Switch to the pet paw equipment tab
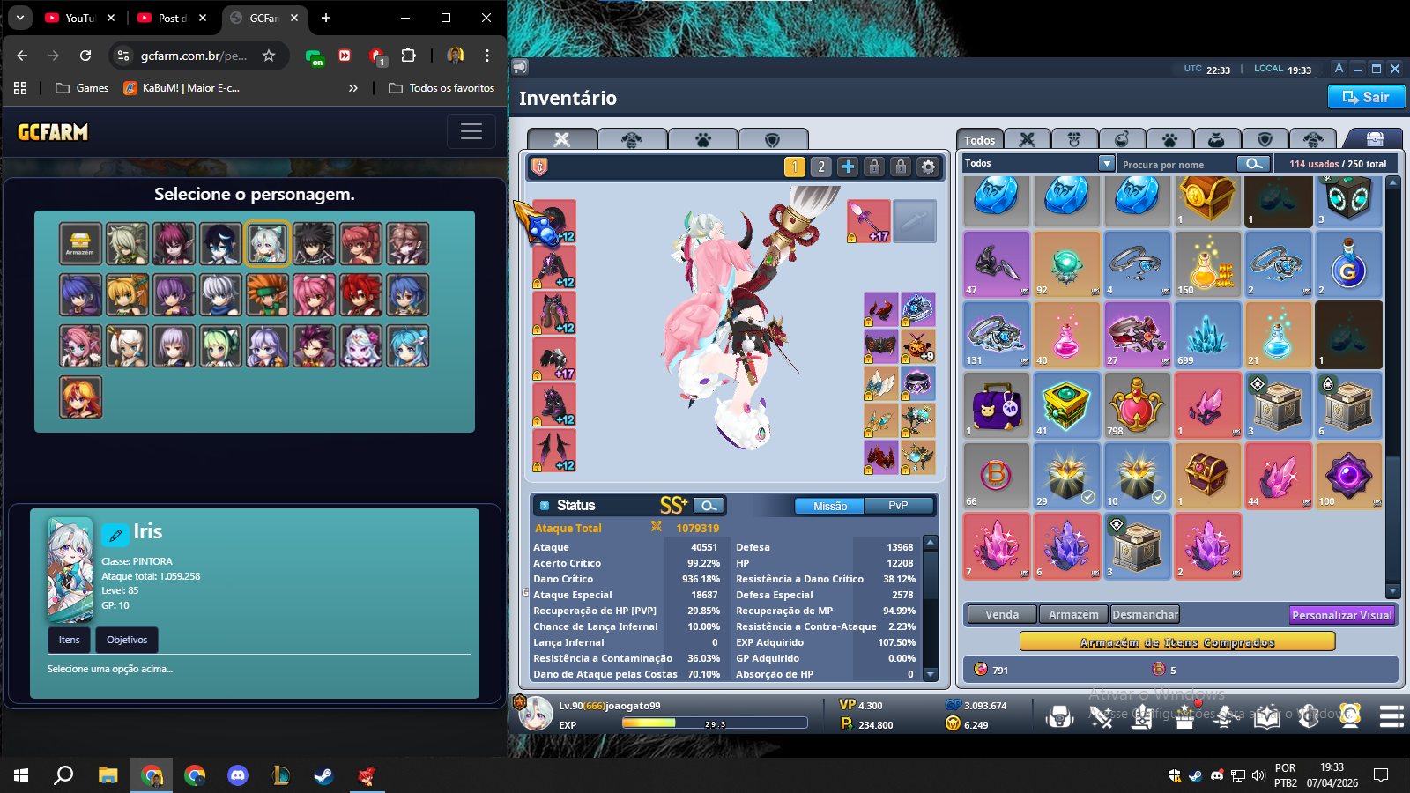This screenshot has width=1410, height=793. click(702, 139)
